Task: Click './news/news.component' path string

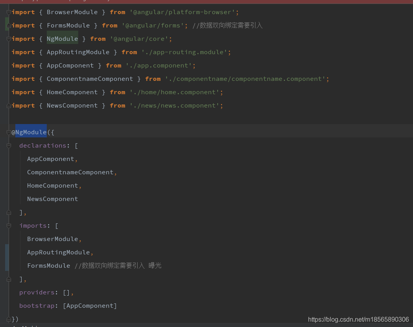Action: (x=174, y=106)
